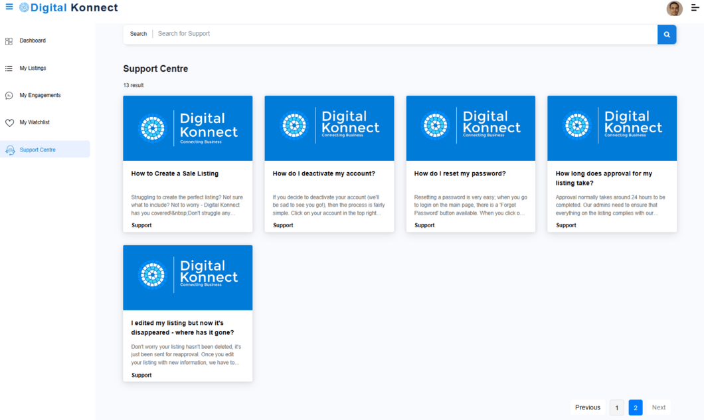
Task: Click the My Listings list icon
Action: (9, 68)
